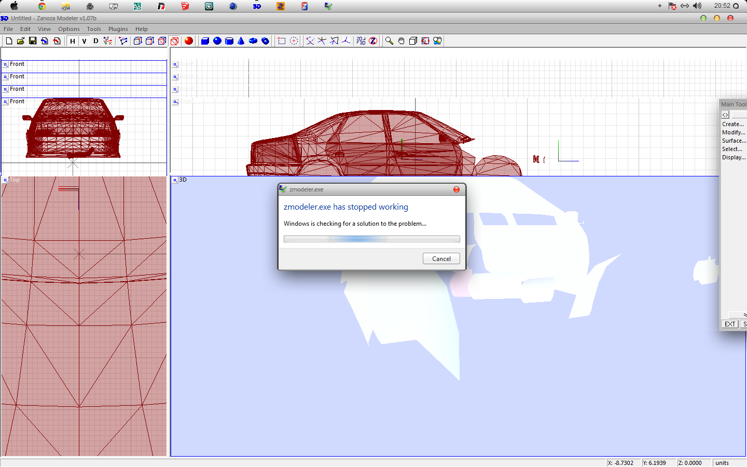Click the X coordinate value -8.7302
This screenshot has width=747, height=467.
624,463
